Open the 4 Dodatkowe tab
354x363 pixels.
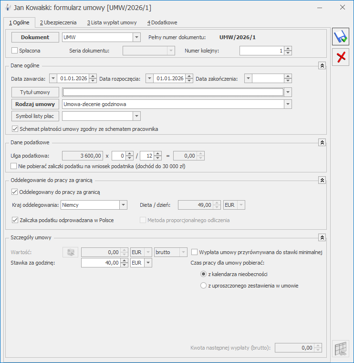point(162,22)
